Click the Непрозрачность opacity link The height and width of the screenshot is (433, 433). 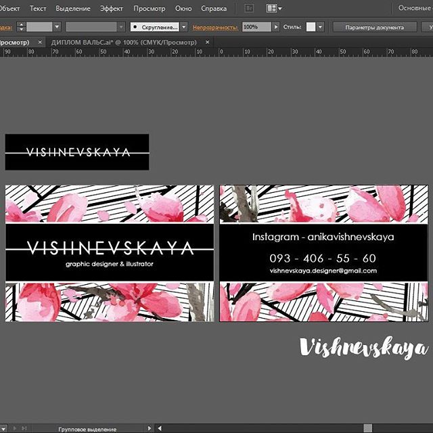(x=215, y=27)
